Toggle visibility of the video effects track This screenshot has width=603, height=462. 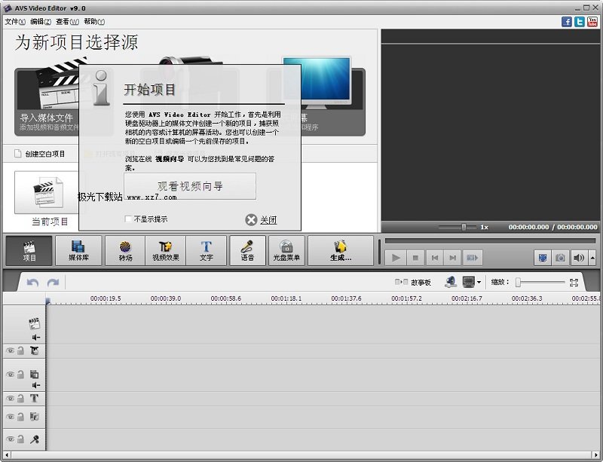(11, 350)
